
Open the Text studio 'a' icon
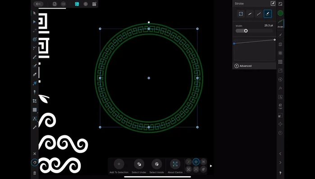(280, 106)
